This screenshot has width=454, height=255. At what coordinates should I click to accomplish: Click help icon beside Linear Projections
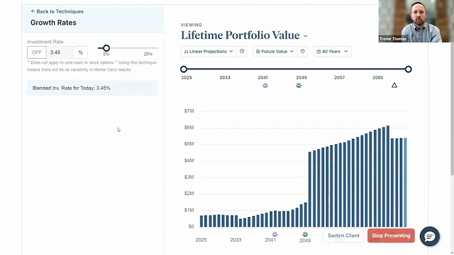[x=242, y=51]
